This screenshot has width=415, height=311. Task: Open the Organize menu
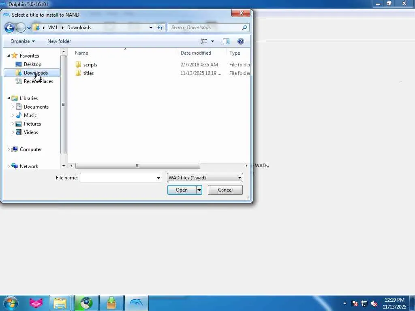23,41
